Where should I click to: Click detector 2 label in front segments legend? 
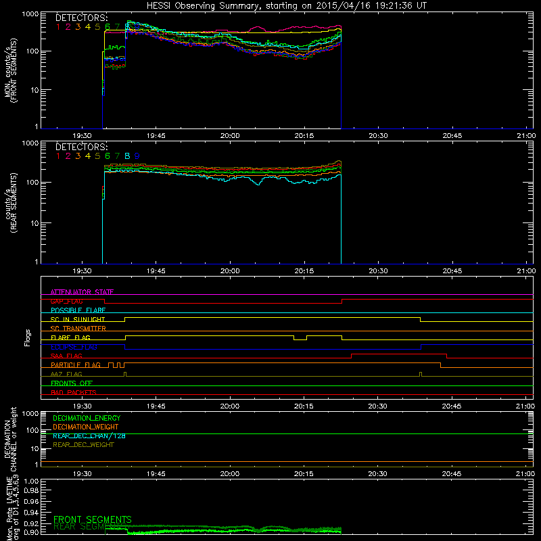pos(68,27)
